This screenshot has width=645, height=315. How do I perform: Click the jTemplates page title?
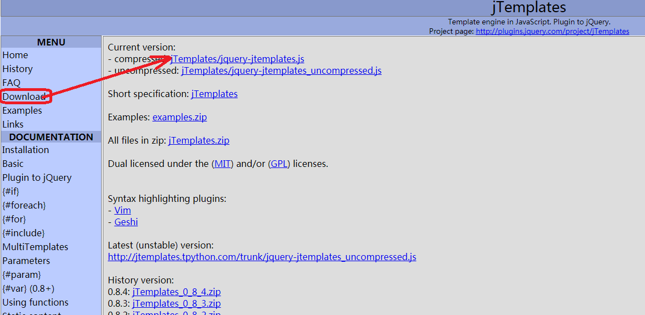pyautogui.click(x=529, y=7)
